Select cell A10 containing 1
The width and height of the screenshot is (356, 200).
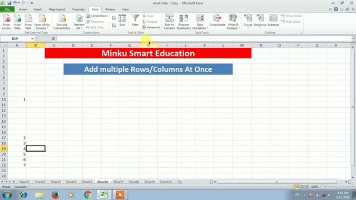click(x=17, y=99)
